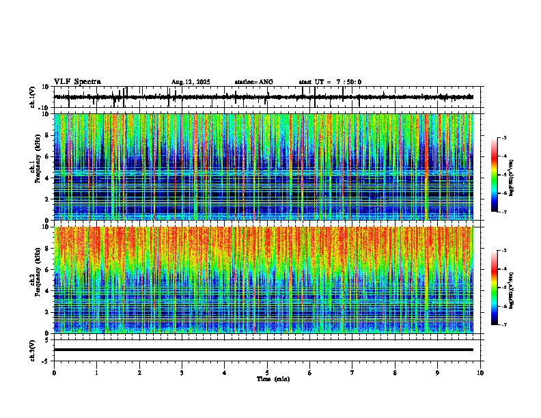This screenshot has height=418, width=541.
Task: Click the "station=ANG" header label
Action: 254,82
